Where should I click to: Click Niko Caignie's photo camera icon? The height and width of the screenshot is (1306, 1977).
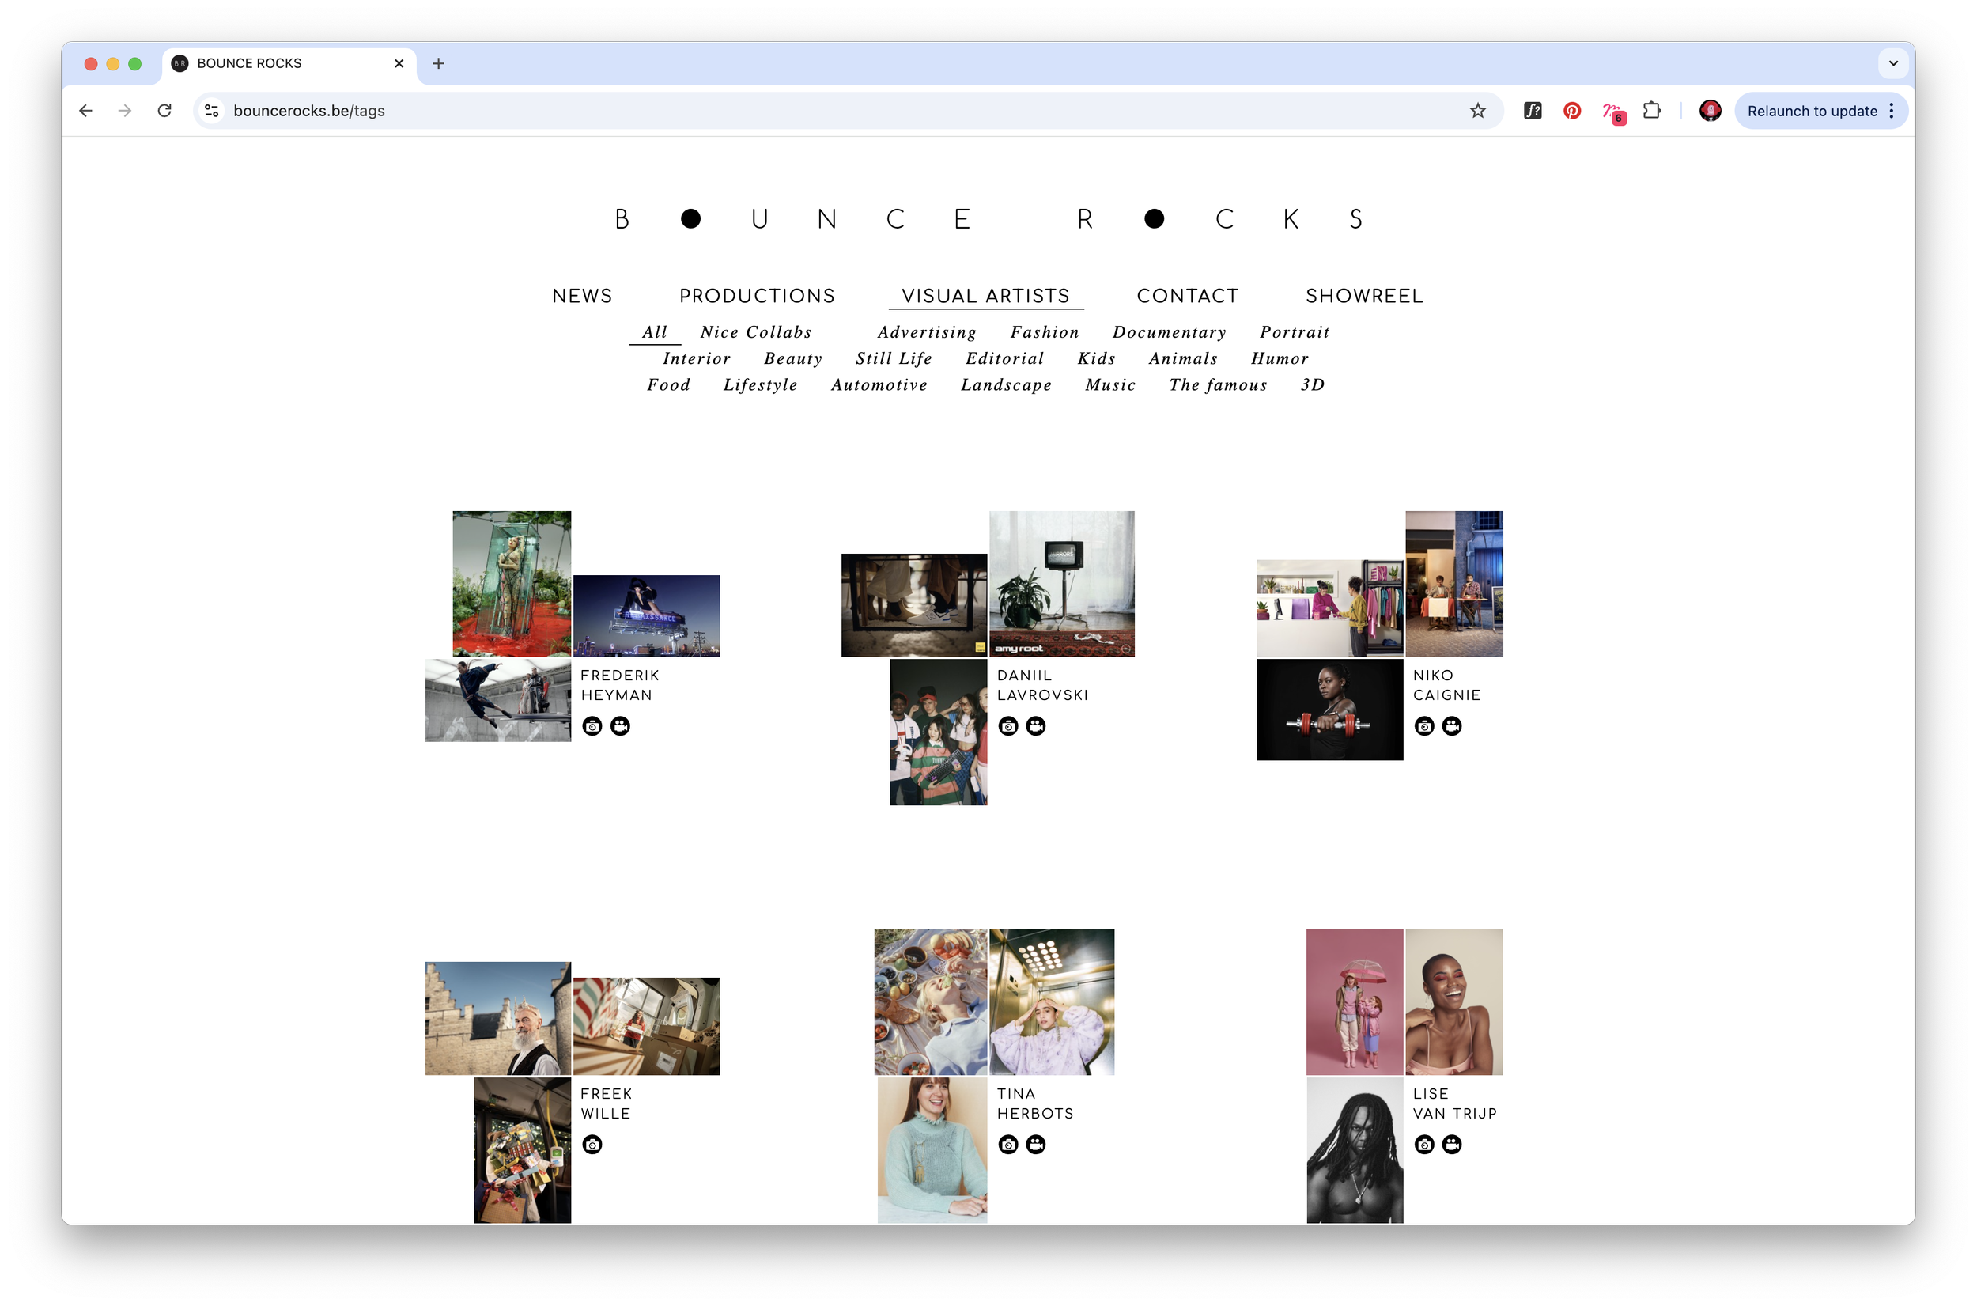(1424, 726)
